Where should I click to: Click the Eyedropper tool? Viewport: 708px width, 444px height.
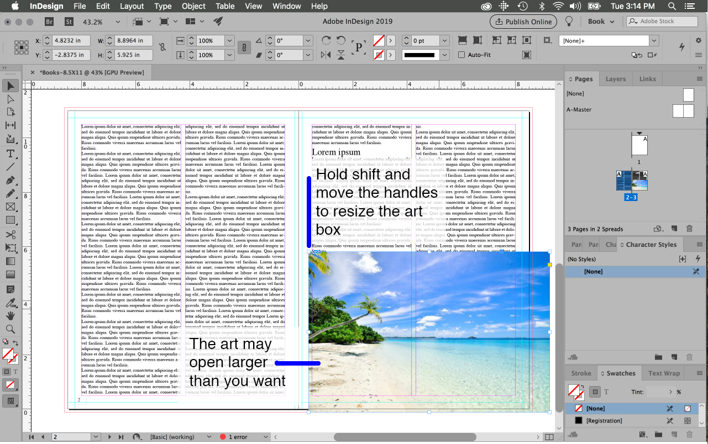click(11, 303)
